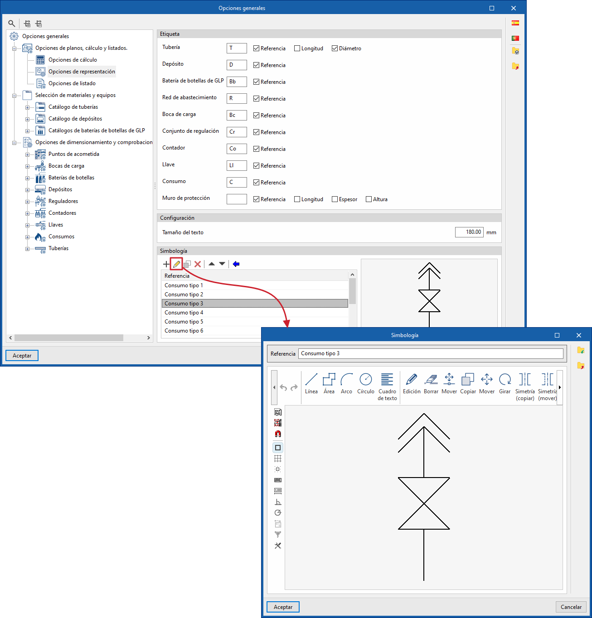Viewport: 592px width, 618px height.
Task: Uncheck Tubería Diámetro checkbox
Action: coord(335,48)
